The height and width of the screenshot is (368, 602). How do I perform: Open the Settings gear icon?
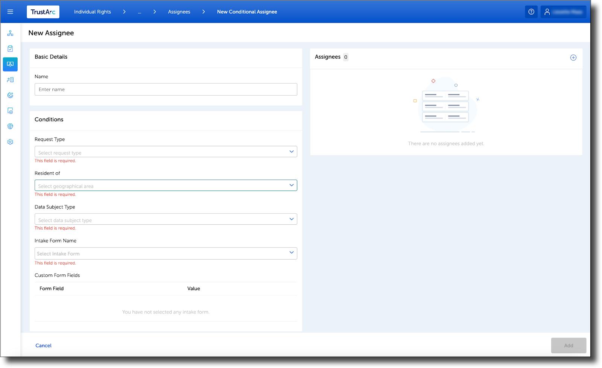(x=10, y=141)
